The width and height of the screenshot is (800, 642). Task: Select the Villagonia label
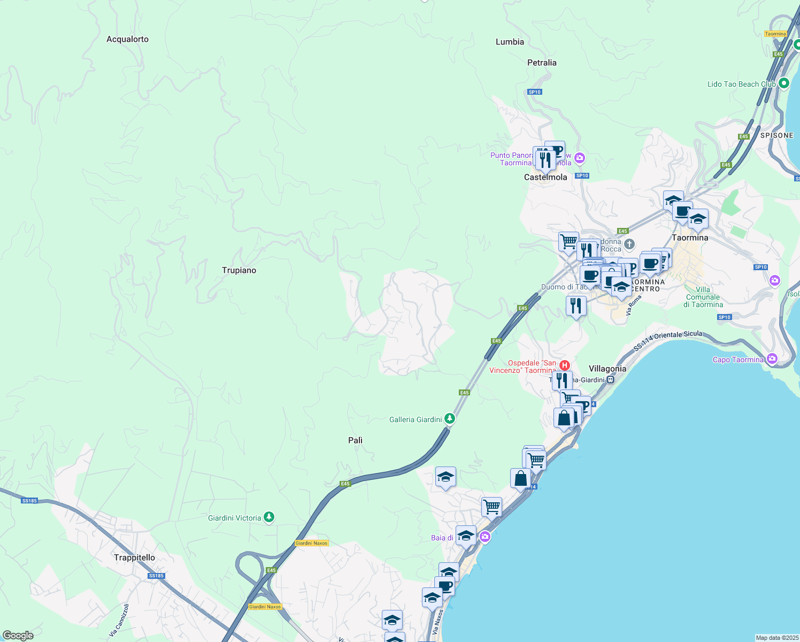(607, 369)
